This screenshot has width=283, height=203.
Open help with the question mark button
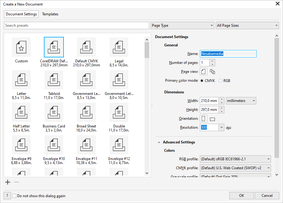tap(7, 196)
